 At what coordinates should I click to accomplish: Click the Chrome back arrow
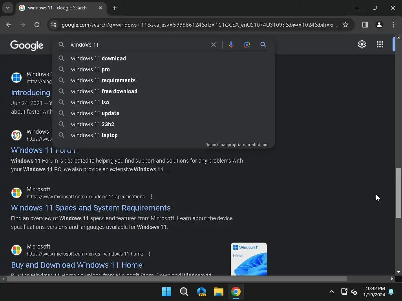click(9, 25)
